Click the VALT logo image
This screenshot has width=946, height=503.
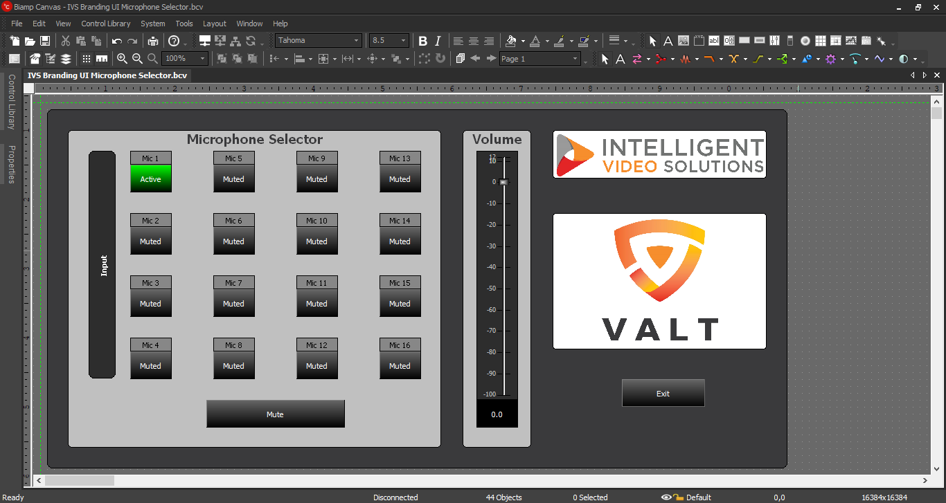tap(659, 281)
